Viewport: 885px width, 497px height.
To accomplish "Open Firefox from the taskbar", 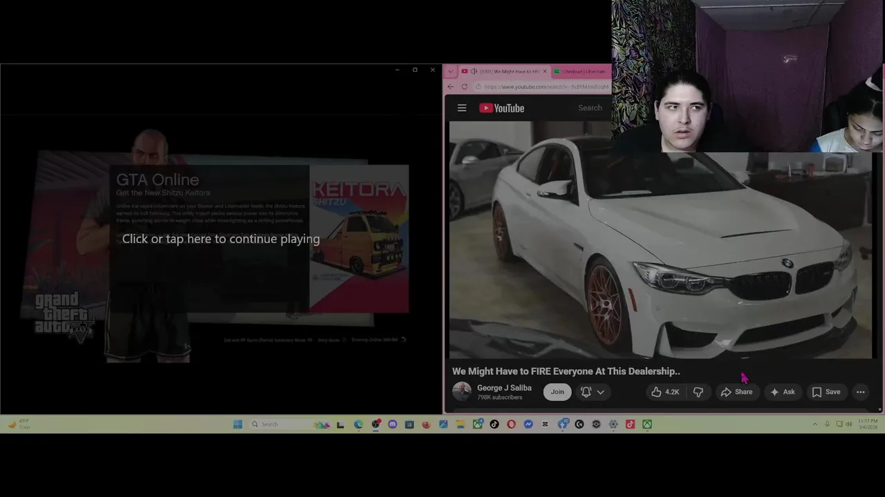I will click(426, 424).
